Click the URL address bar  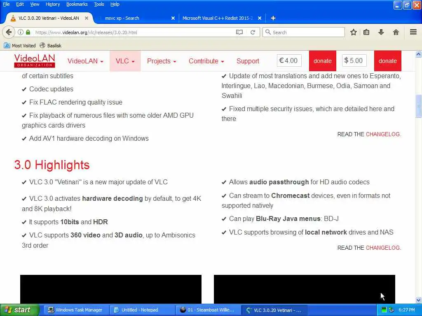135,32
